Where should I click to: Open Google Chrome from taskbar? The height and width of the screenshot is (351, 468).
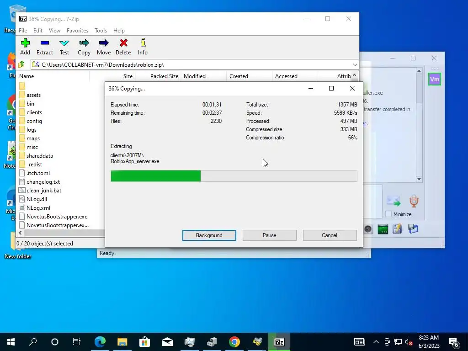pyautogui.click(x=234, y=342)
